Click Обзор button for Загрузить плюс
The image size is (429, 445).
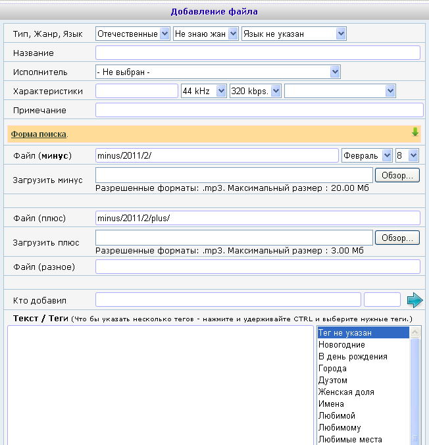397,238
